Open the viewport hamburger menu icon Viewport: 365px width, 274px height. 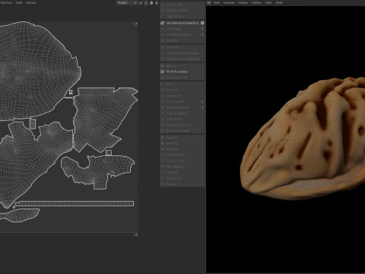pos(209,2)
